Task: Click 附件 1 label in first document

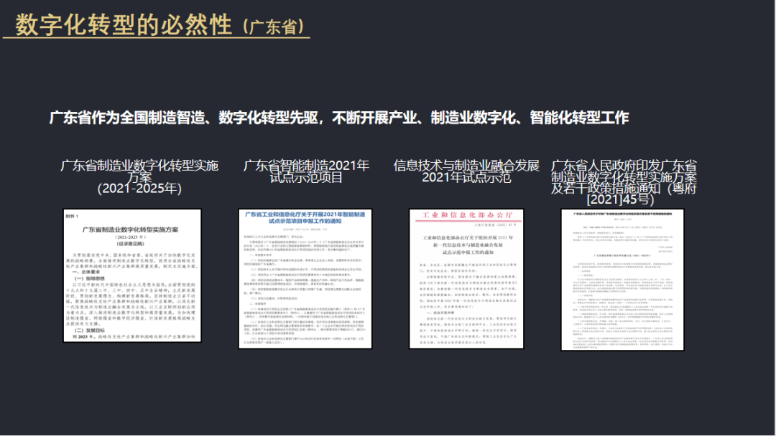Action: point(72,217)
